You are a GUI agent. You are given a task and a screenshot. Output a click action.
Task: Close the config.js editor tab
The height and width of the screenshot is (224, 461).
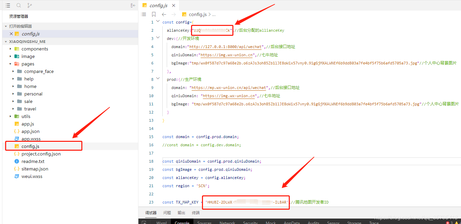click(x=174, y=5)
